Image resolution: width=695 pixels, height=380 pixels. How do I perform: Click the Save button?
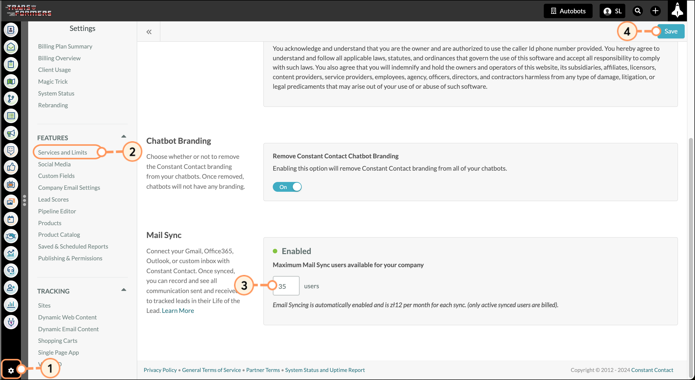[671, 31]
